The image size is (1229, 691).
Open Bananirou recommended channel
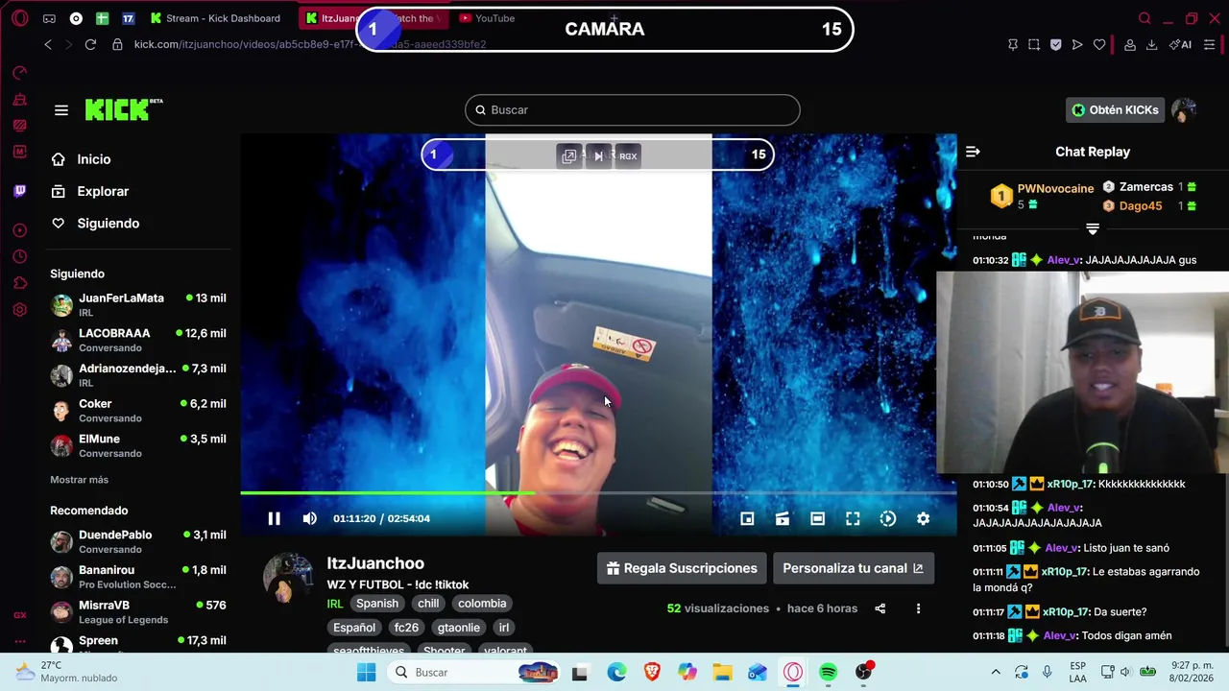coord(138,577)
